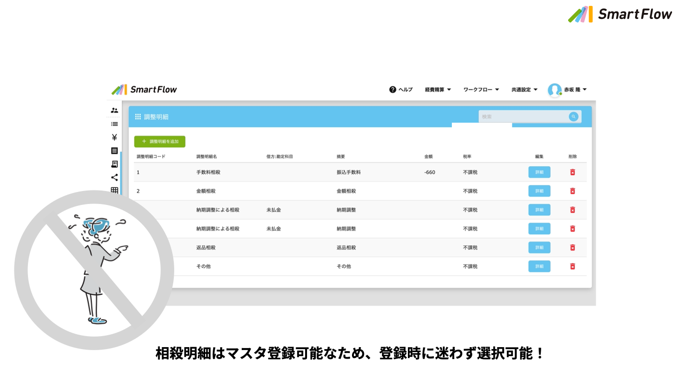The image size is (679, 389).
Task: Expand the 赤坂 隆 user menu arrow
Action: click(585, 90)
